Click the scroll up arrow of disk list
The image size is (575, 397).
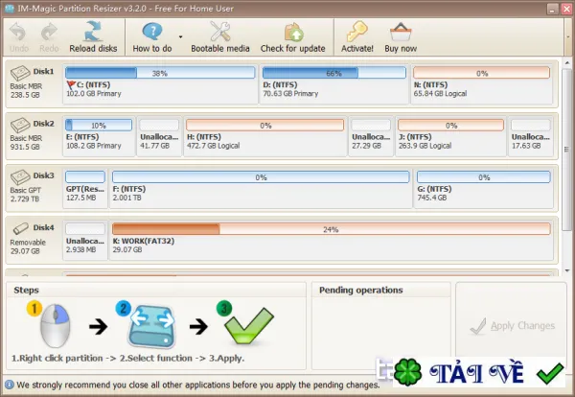567,63
